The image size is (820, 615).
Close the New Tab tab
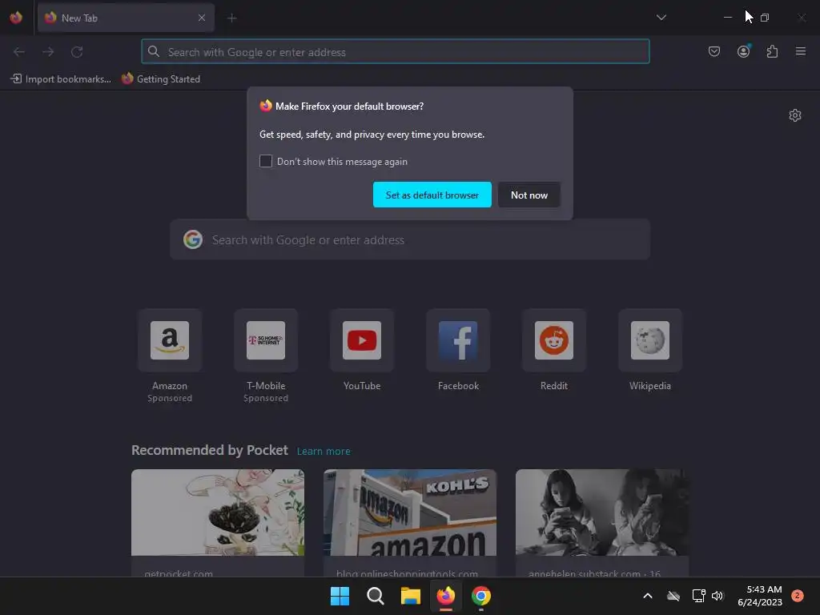(x=202, y=18)
